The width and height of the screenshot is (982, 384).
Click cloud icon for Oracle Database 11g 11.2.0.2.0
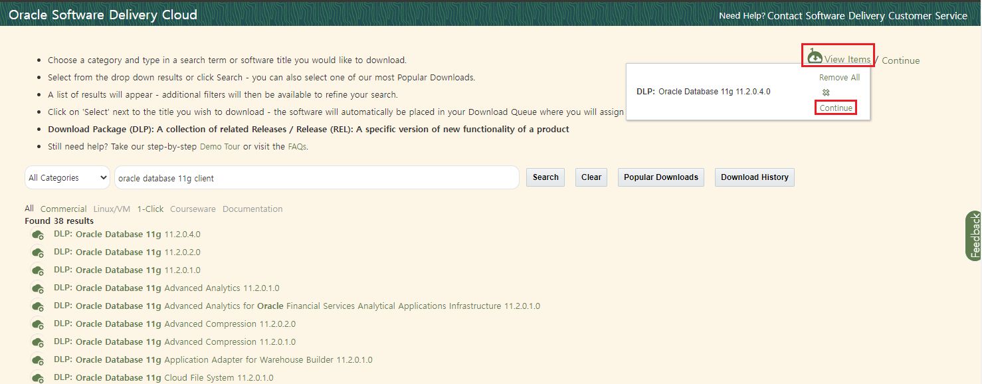click(38, 252)
